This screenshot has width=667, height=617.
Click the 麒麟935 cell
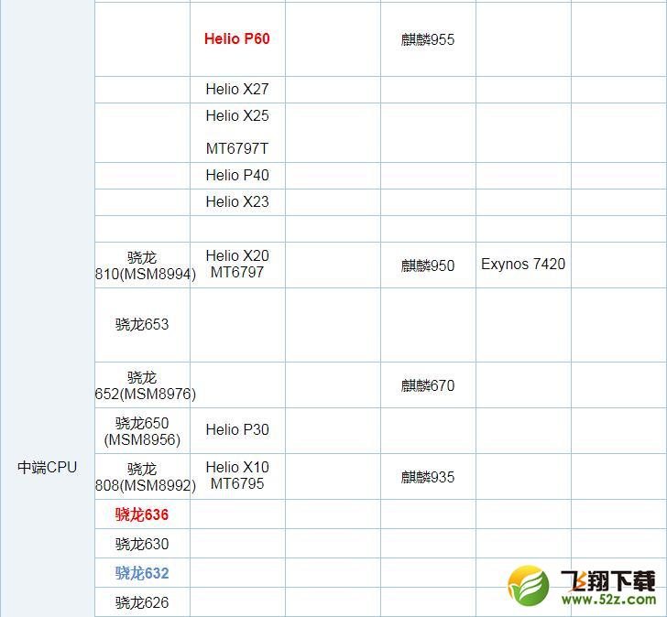[428, 477]
